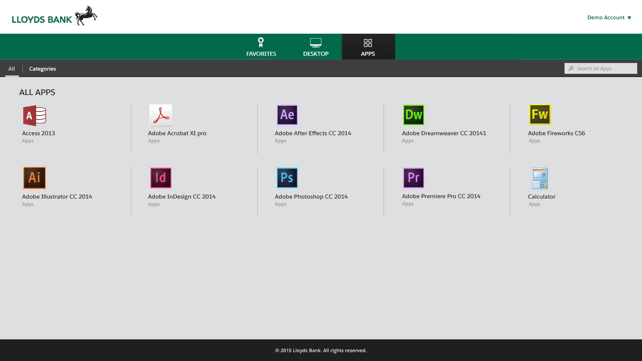Click into Search All Apps field
The image size is (642, 361).
click(x=601, y=69)
